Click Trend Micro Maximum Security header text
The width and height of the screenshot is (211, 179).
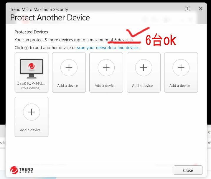point(39,9)
